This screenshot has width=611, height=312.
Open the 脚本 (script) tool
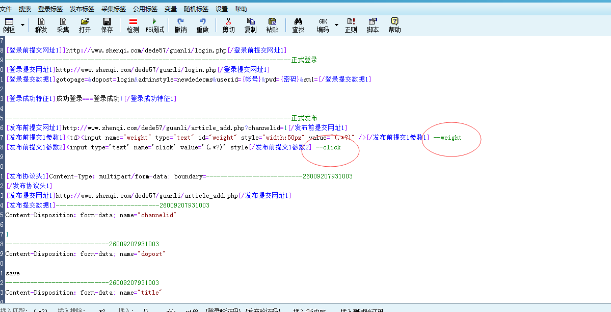pos(373,25)
